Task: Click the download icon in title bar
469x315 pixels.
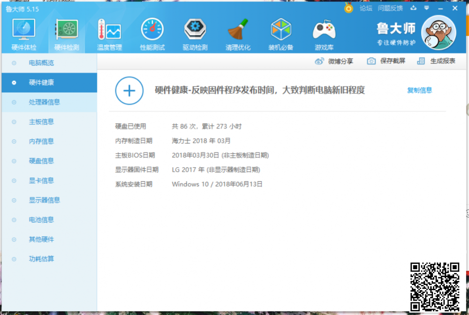Action: point(413,8)
